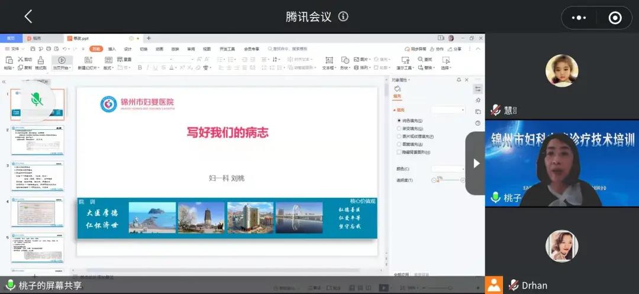Toggle Underline formatting button
This screenshot has height=294, width=639.
point(155,67)
